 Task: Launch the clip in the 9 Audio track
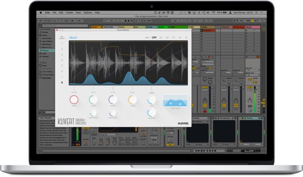point(202,30)
